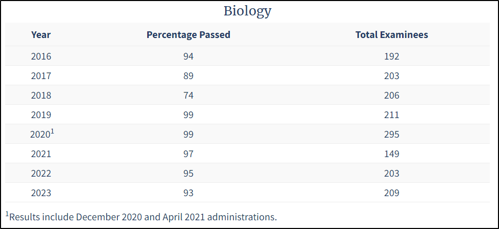The image size is (499, 229).
Task: Select the 2020 total examinees 295
Action: point(392,135)
